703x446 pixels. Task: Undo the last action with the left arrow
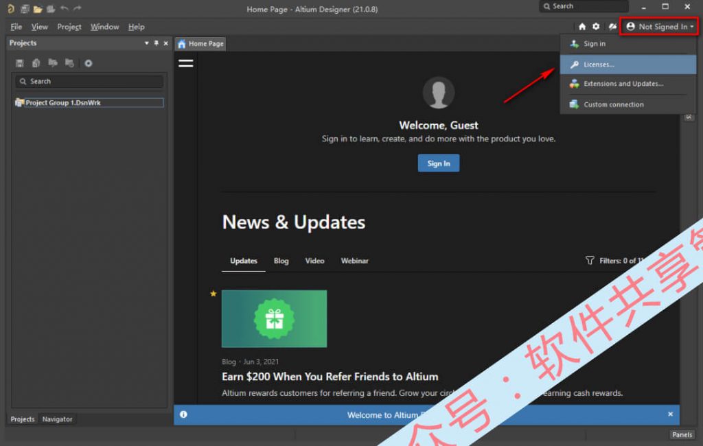coord(64,8)
